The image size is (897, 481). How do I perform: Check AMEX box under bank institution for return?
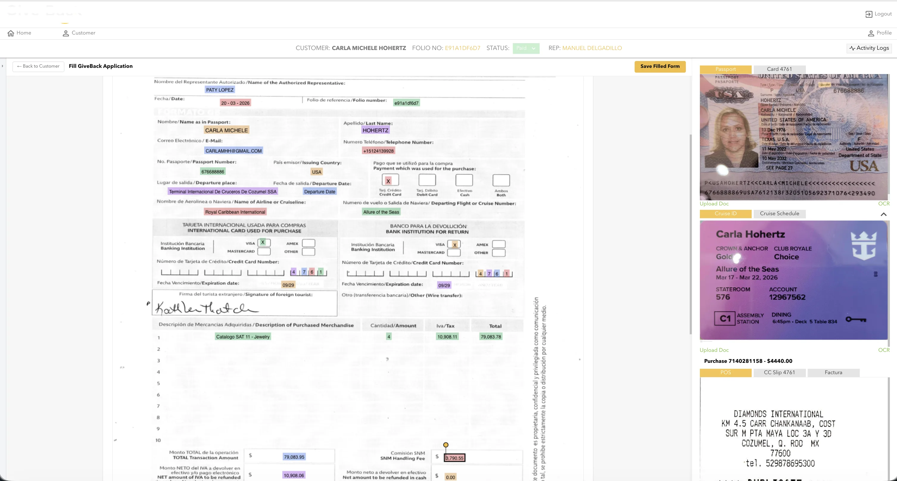(x=499, y=244)
